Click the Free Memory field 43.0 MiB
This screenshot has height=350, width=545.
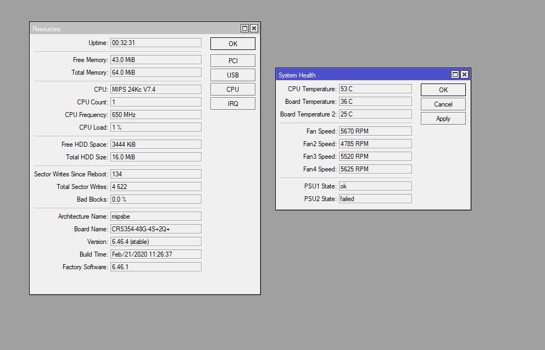pyautogui.click(x=155, y=60)
